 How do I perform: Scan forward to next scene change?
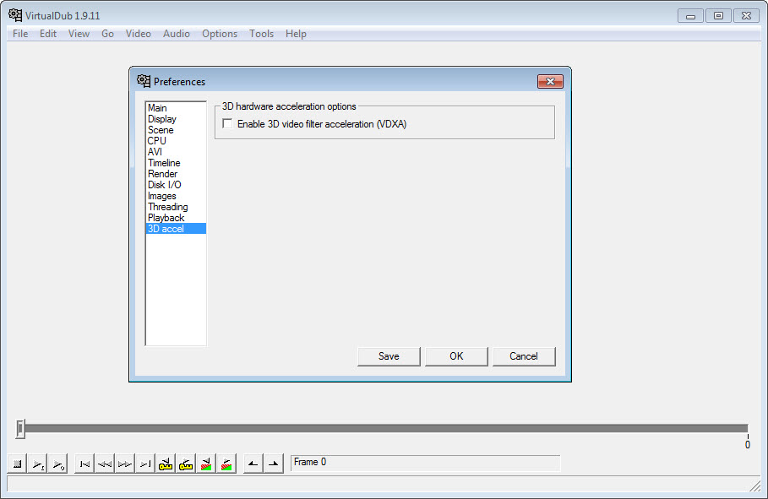(226, 464)
